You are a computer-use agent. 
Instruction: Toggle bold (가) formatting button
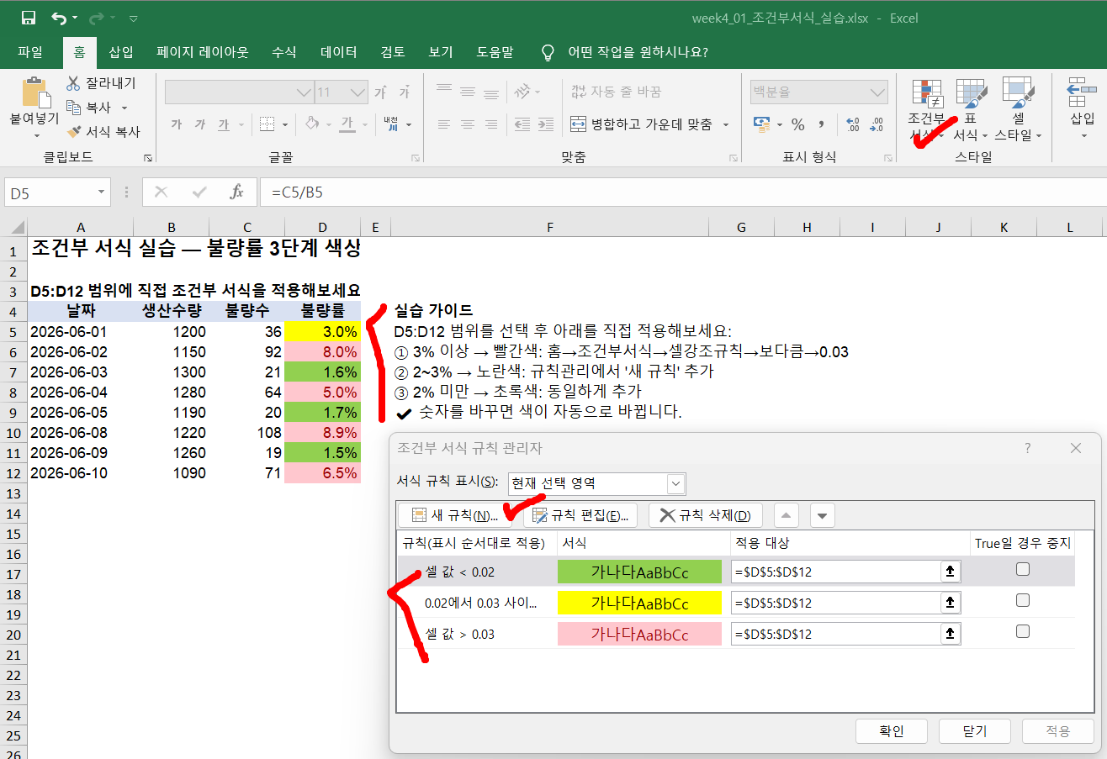tap(177, 124)
